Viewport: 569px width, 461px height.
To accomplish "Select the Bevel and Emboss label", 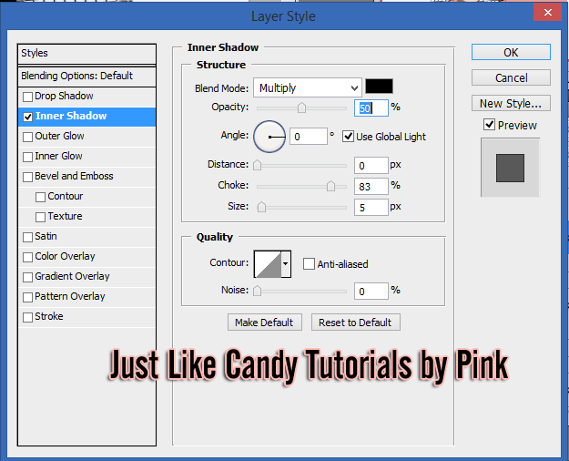I will tap(74, 176).
